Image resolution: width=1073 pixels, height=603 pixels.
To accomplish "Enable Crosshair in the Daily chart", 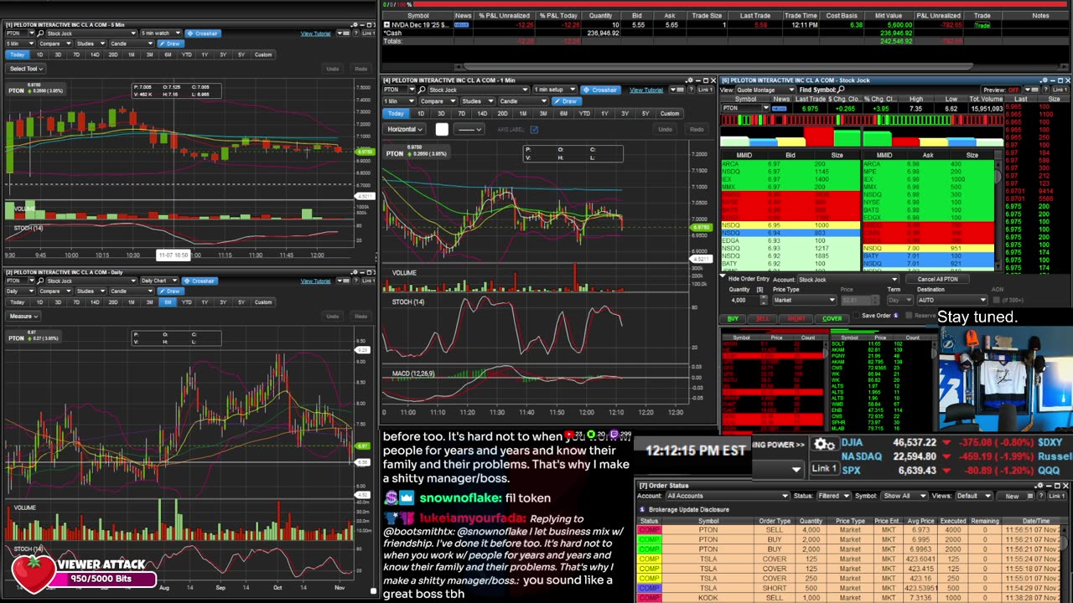I will 198,281.
